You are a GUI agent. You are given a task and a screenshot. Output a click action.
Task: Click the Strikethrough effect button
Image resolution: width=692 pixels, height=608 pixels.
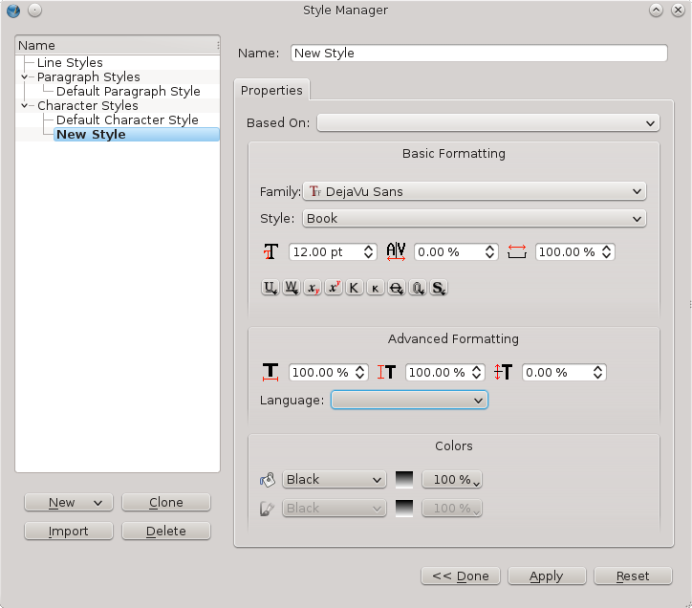[x=397, y=288]
